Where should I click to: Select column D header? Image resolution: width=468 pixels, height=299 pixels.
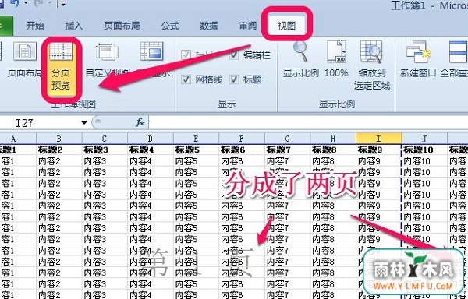click(x=150, y=139)
